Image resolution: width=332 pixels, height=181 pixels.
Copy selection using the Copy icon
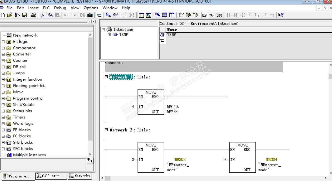(x=50, y=15)
